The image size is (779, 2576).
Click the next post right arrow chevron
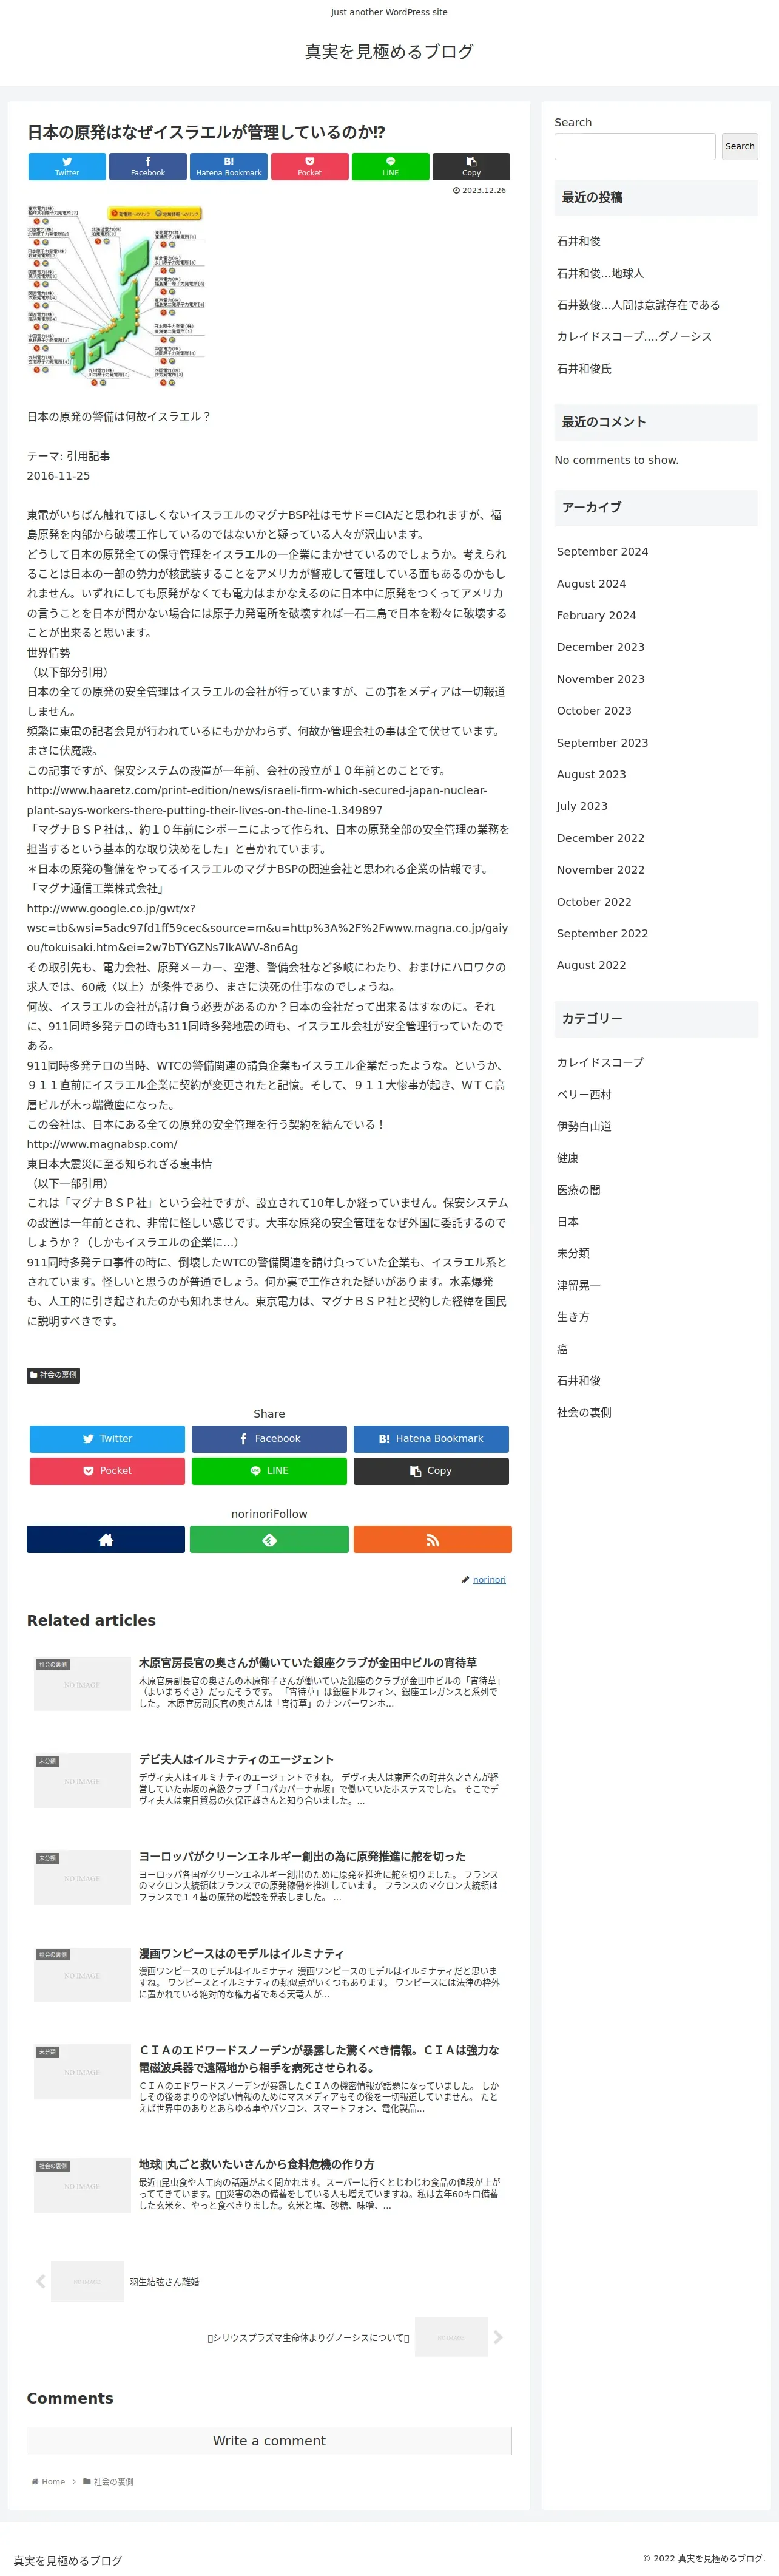tap(498, 2337)
